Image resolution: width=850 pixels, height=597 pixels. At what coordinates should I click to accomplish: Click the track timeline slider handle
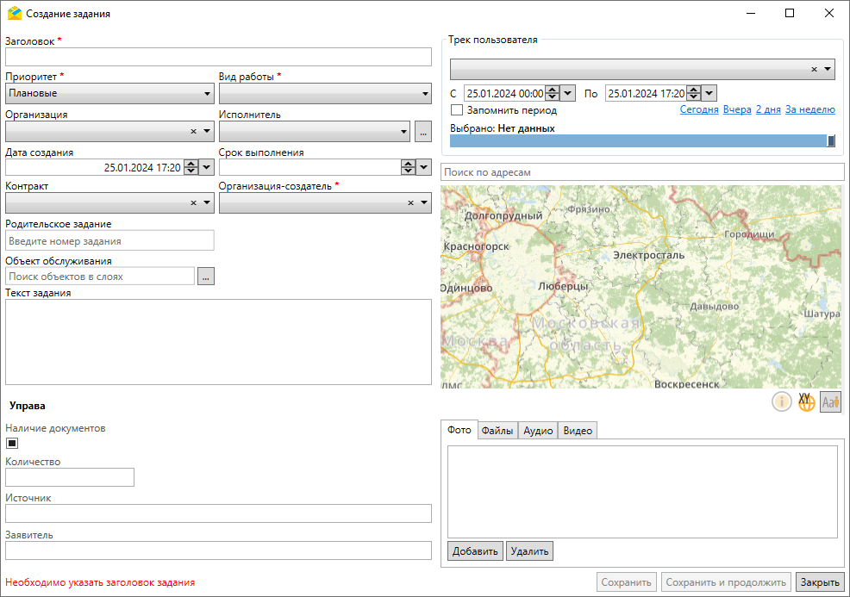(x=831, y=140)
